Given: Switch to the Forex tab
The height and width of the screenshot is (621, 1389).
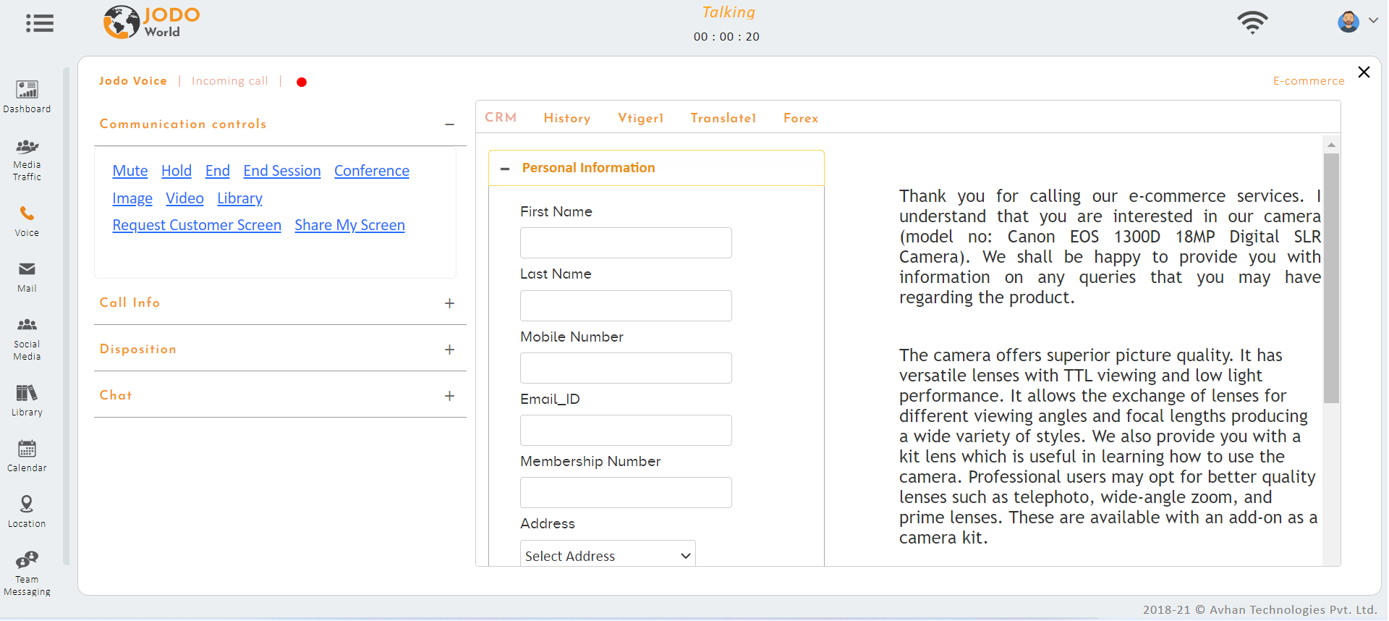Looking at the screenshot, I should pos(801,118).
